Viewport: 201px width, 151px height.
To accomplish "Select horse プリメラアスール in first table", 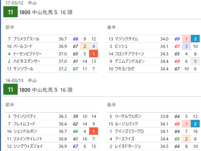I will click(x=26, y=39).
